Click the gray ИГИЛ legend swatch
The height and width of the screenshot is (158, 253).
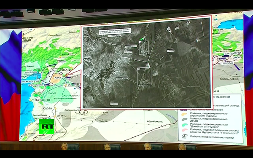pos(184,120)
